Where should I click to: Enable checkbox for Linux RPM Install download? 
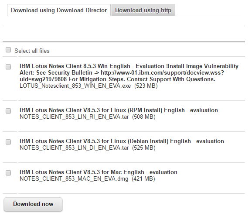[x=8, y=111]
